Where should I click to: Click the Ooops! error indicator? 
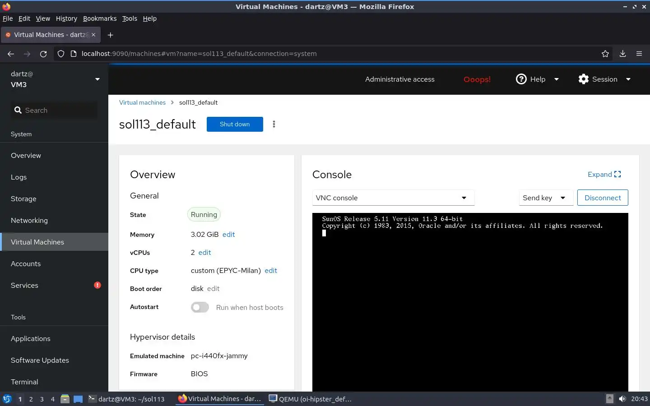[x=477, y=79]
